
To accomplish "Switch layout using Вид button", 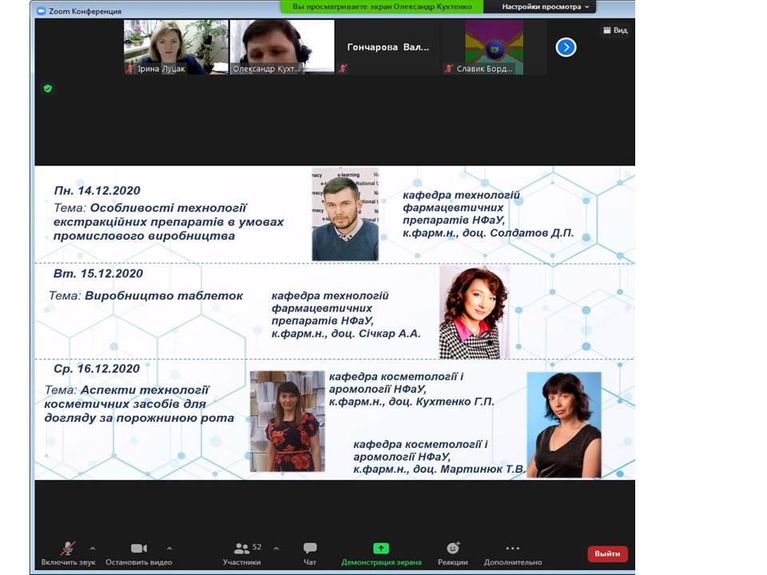I will click(615, 30).
